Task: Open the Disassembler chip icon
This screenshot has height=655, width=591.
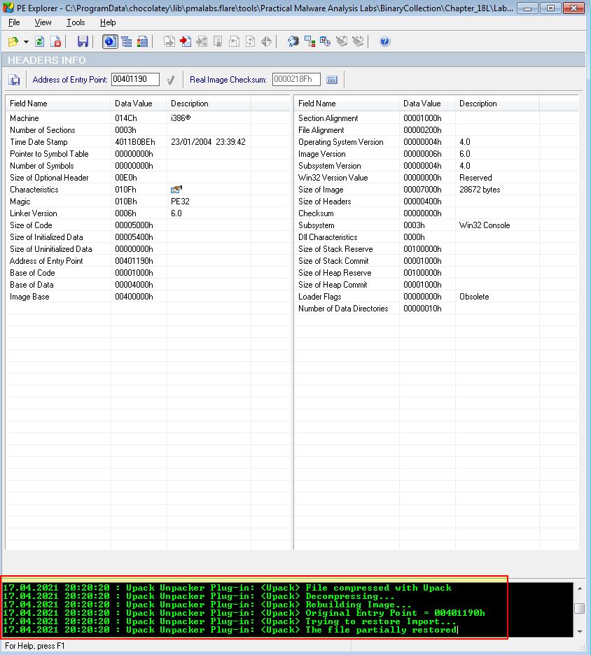Action: coord(293,42)
